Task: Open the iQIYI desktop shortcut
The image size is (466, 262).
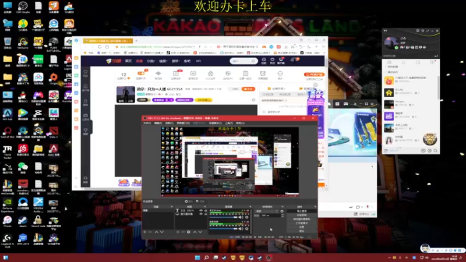Action: pyautogui.click(x=38, y=61)
